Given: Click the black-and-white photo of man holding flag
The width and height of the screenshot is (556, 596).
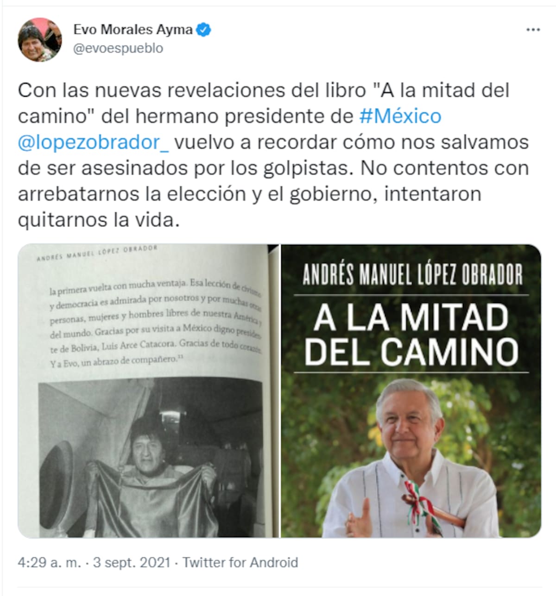Looking at the screenshot, I should [151, 457].
